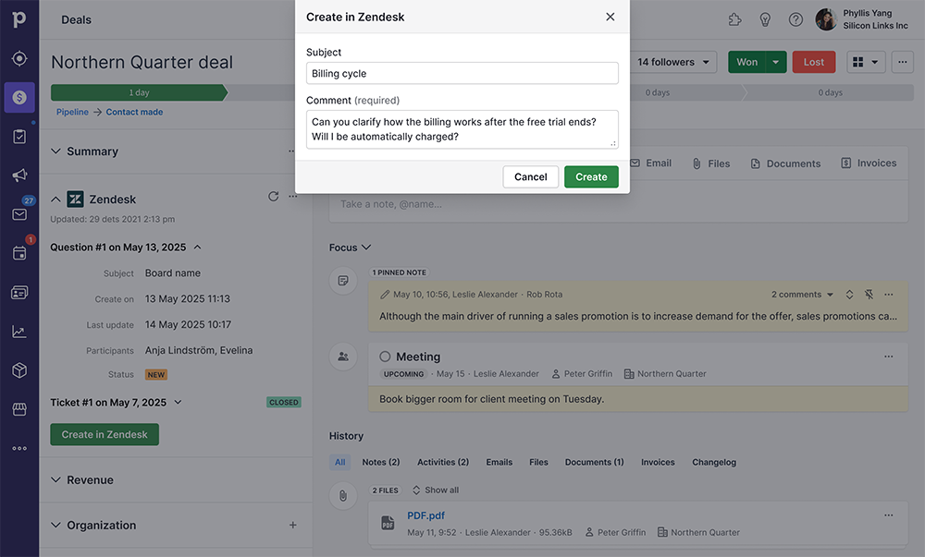Image resolution: width=925 pixels, height=557 pixels.
Task: Select the Emails history filter
Action: tap(499, 462)
